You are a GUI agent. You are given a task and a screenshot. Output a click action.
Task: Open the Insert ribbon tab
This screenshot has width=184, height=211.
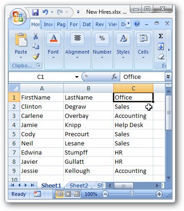(48, 24)
